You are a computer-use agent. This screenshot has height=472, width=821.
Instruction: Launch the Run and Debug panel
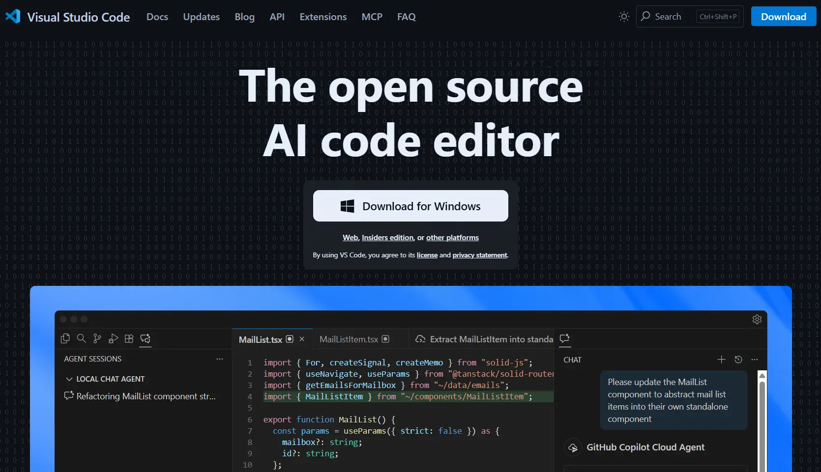pos(113,338)
